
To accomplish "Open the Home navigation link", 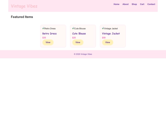I will 117,4.
